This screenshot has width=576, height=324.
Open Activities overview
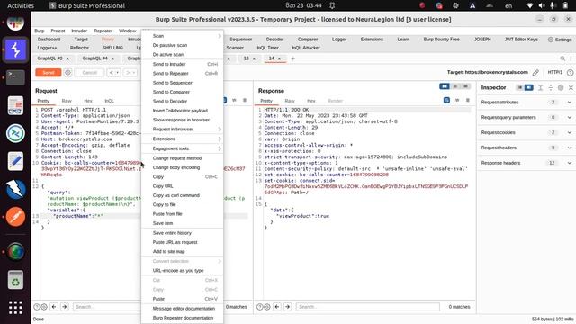point(21,5)
